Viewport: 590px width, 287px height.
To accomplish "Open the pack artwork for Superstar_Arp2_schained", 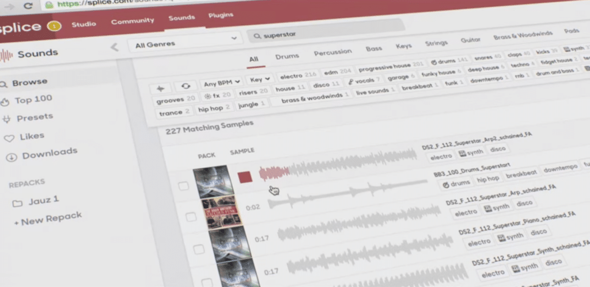I will click(212, 182).
